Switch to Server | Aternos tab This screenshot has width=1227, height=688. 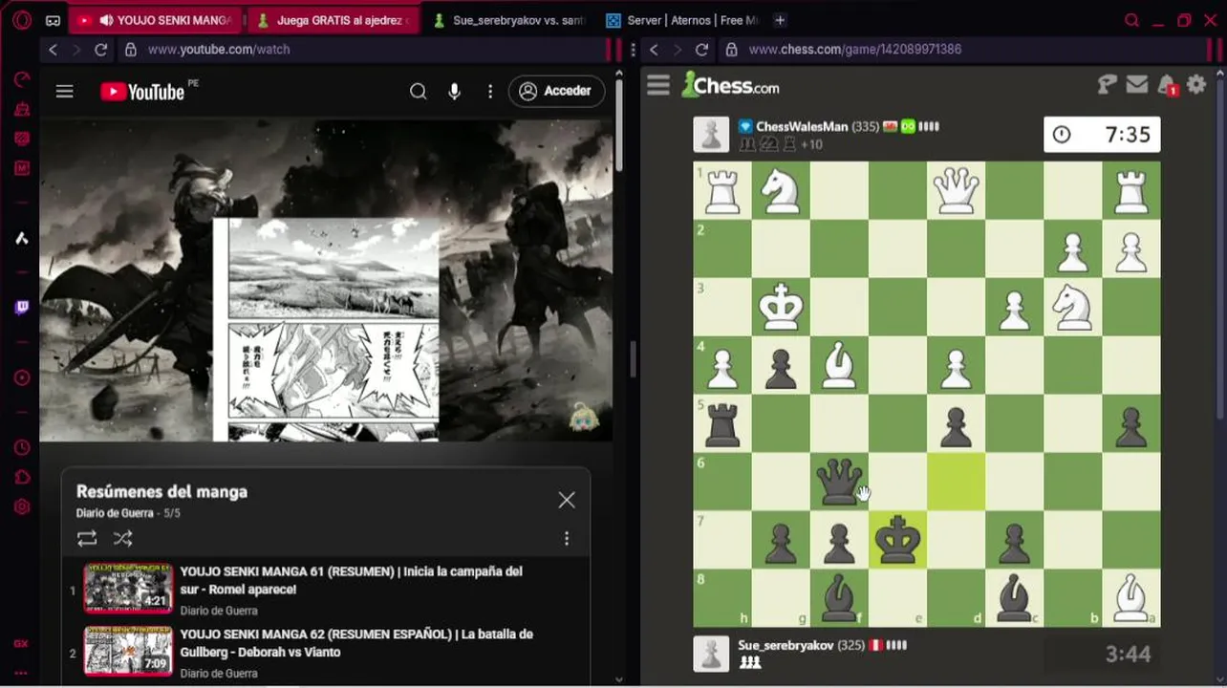click(x=683, y=20)
